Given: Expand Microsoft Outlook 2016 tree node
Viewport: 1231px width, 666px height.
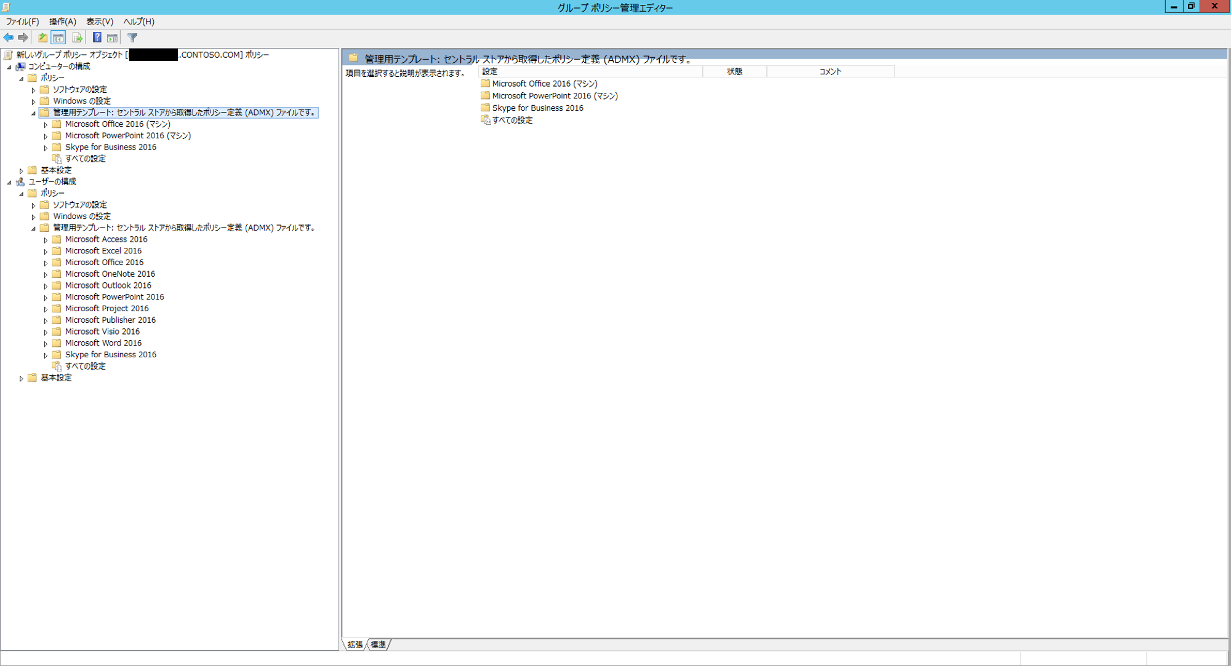Looking at the screenshot, I should [x=46, y=286].
